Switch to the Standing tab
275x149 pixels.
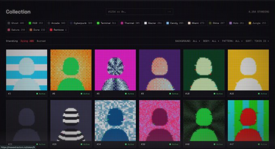tap(12, 41)
